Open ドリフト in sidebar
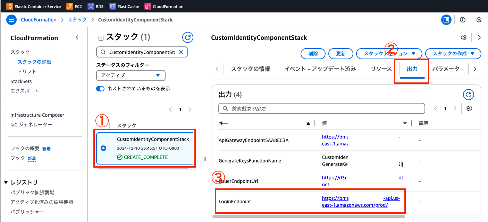The width and height of the screenshot is (488, 222). click(27, 71)
